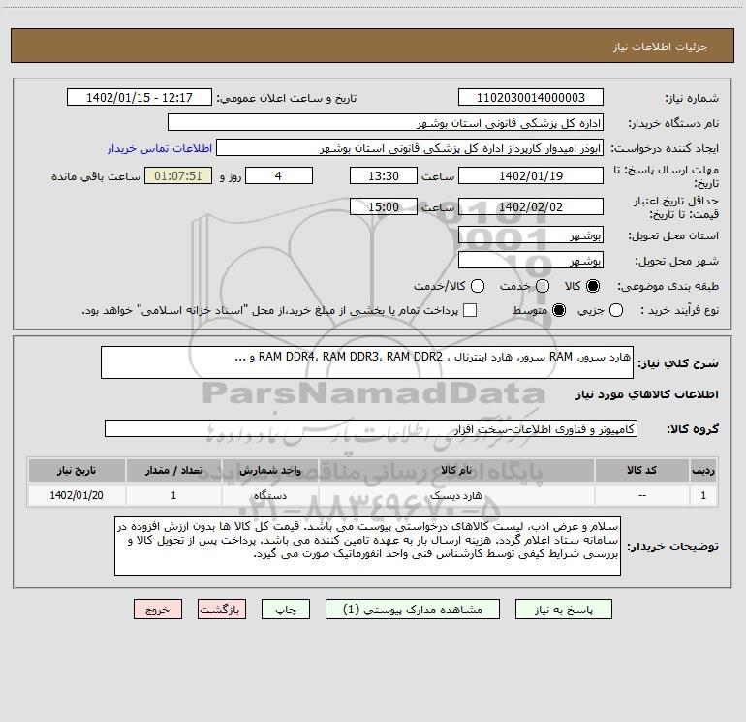Click the ردیف column header
The width and height of the screenshot is (746, 722).
click(x=703, y=470)
